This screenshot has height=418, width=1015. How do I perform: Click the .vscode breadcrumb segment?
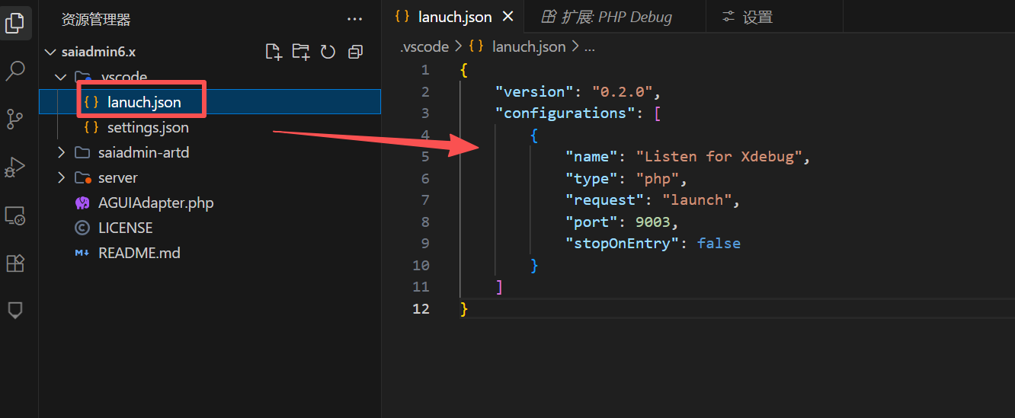[424, 46]
